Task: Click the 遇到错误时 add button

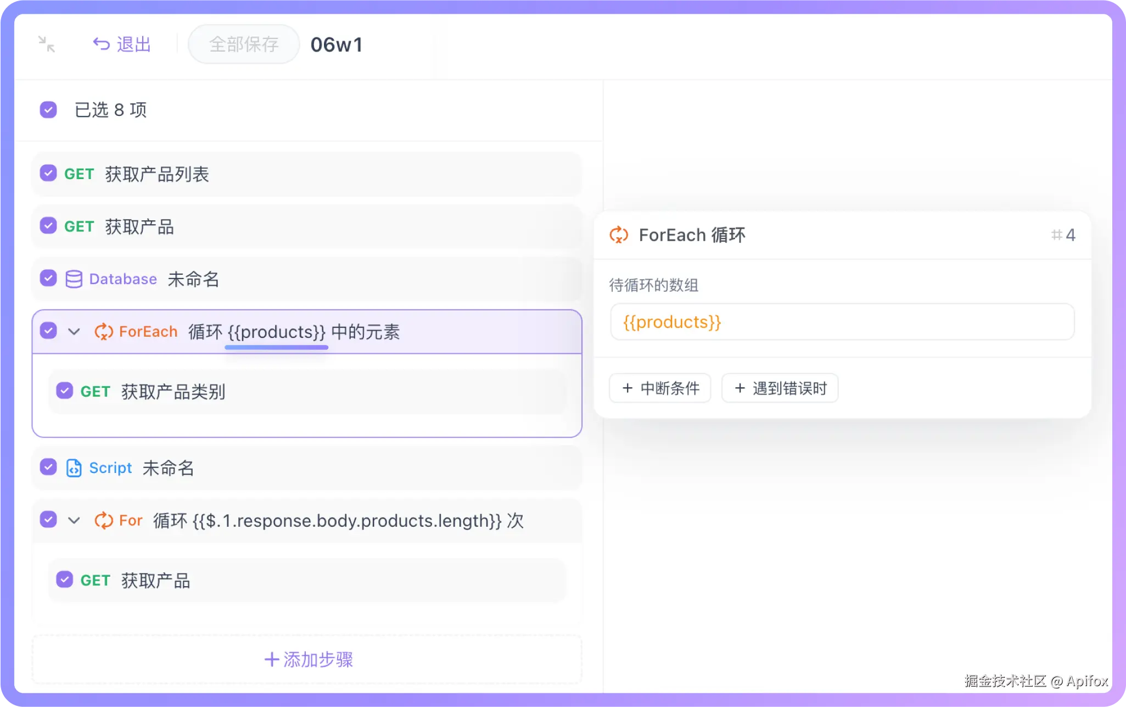Action: (780, 388)
